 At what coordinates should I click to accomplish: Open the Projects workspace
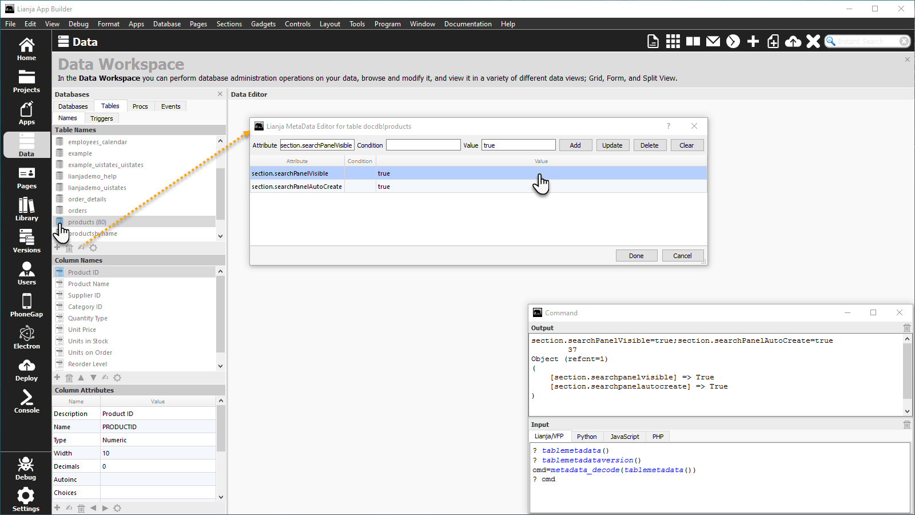coord(26,81)
